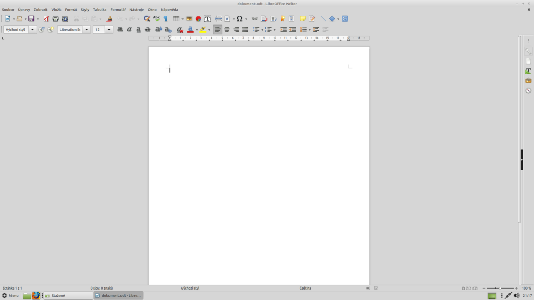
Task: Toggle Underline formatting
Action: (x=138, y=30)
